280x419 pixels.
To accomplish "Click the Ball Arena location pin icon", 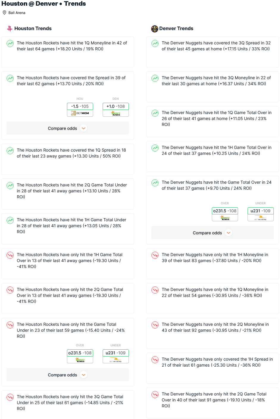I will pos(4,13).
